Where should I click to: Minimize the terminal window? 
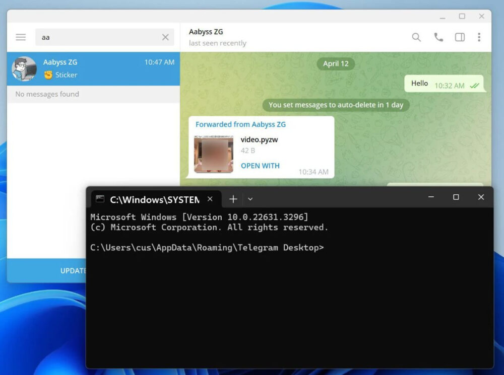pyautogui.click(x=431, y=197)
